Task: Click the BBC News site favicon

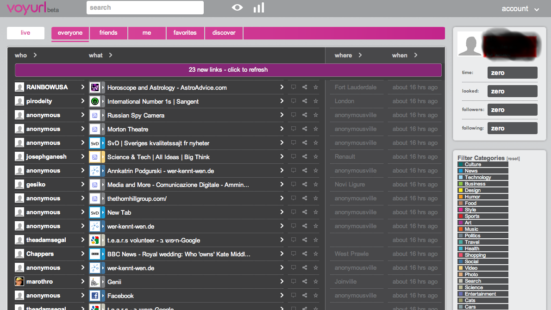Action: pos(94,254)
